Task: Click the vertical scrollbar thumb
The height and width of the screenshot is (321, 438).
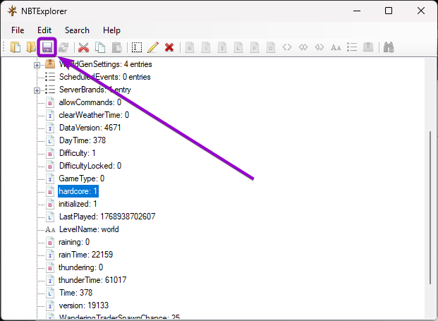Action: click(x=430, y=207)
